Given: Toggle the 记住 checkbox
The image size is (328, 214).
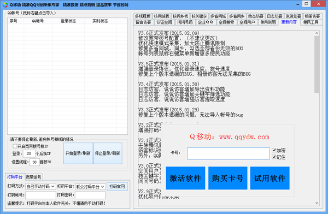Looking at the screenshot, I should coord(274,157).
